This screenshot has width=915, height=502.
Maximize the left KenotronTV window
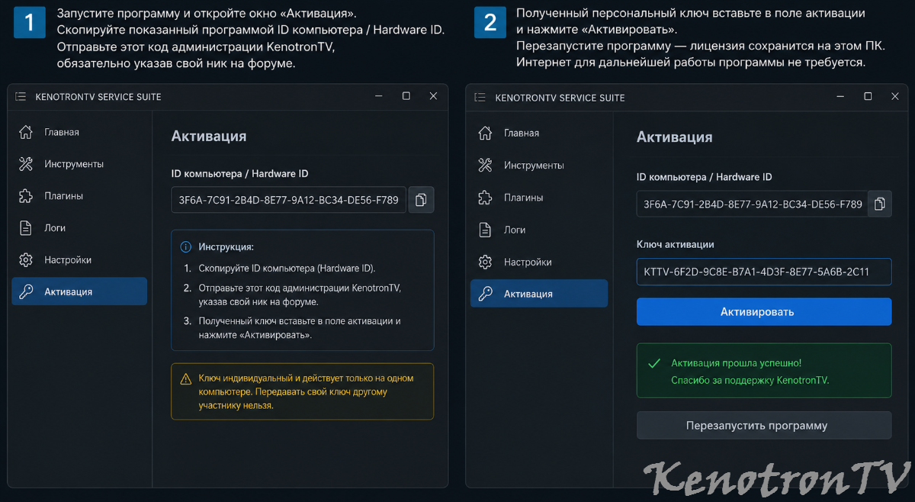pos(406,96)
